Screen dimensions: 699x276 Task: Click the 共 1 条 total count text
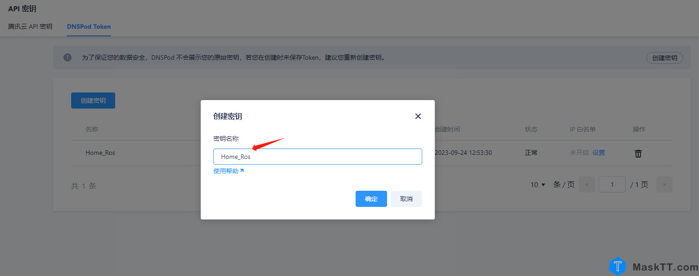coord(84,186)
